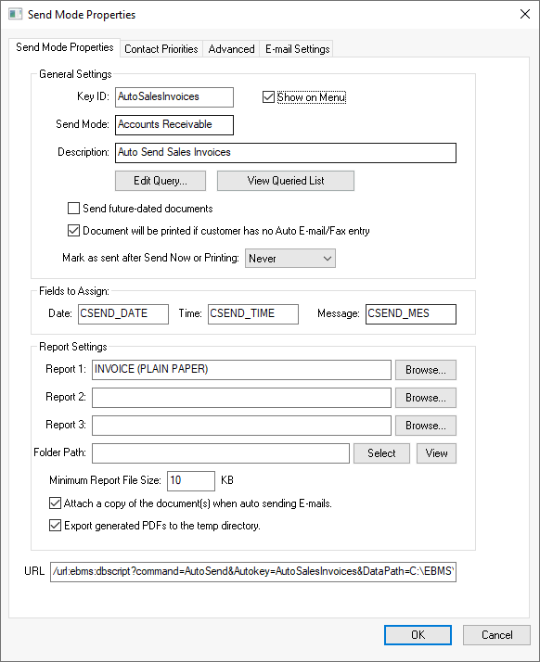Focus the Key ID field

coord(174,97)
